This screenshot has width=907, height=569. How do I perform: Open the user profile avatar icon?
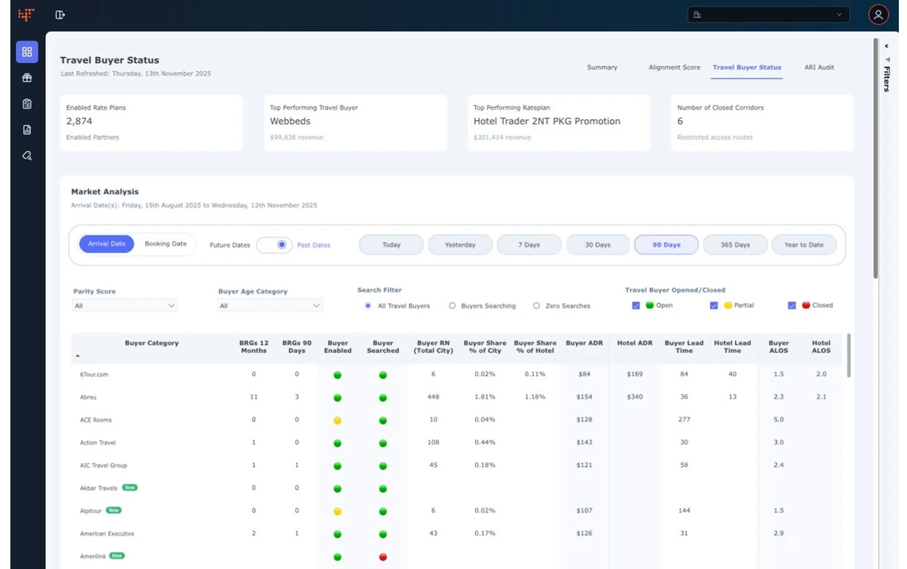878,15
